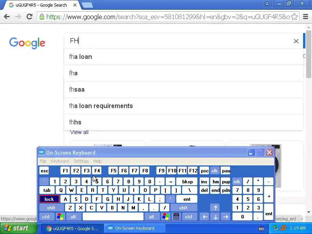The height and width of the screenshot is (234, 312).
Task: Click the clock showing 1:19 AM
Action: point(298,228)
